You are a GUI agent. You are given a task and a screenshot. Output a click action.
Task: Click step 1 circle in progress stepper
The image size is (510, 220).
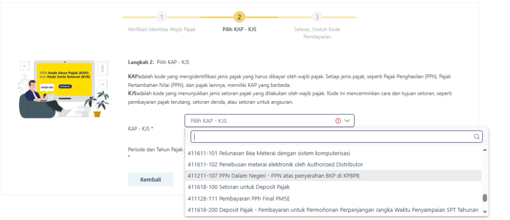[161, 17]
